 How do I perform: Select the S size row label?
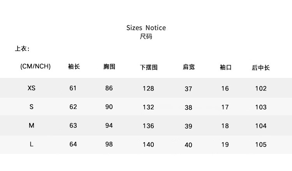pos(32,107)
